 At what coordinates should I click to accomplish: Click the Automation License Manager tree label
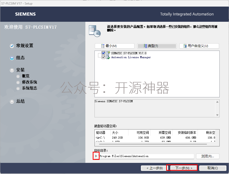131,57
